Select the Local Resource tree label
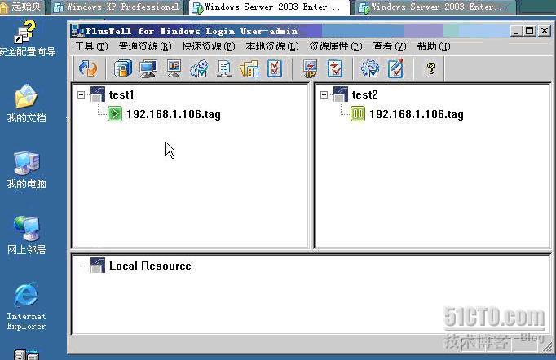 [150, 266]
